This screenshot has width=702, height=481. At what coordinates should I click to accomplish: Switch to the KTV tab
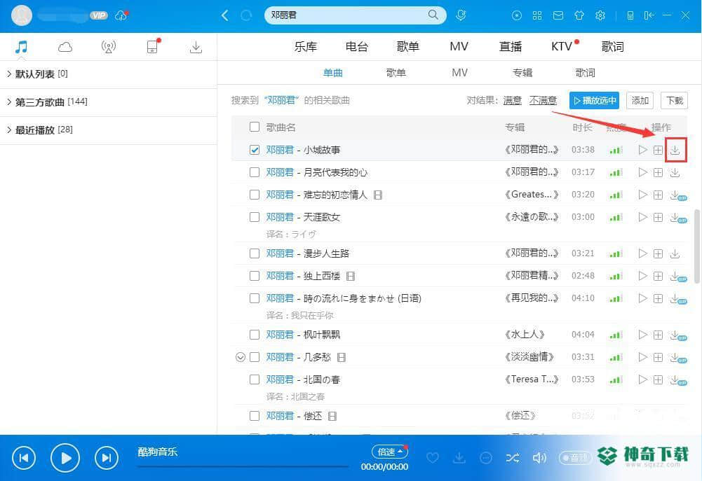click(x=562, y=46)
